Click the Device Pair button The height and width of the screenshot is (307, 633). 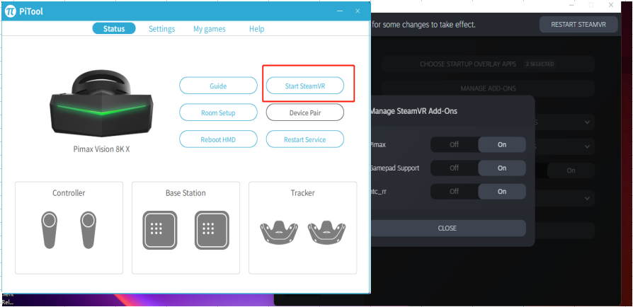304,112
